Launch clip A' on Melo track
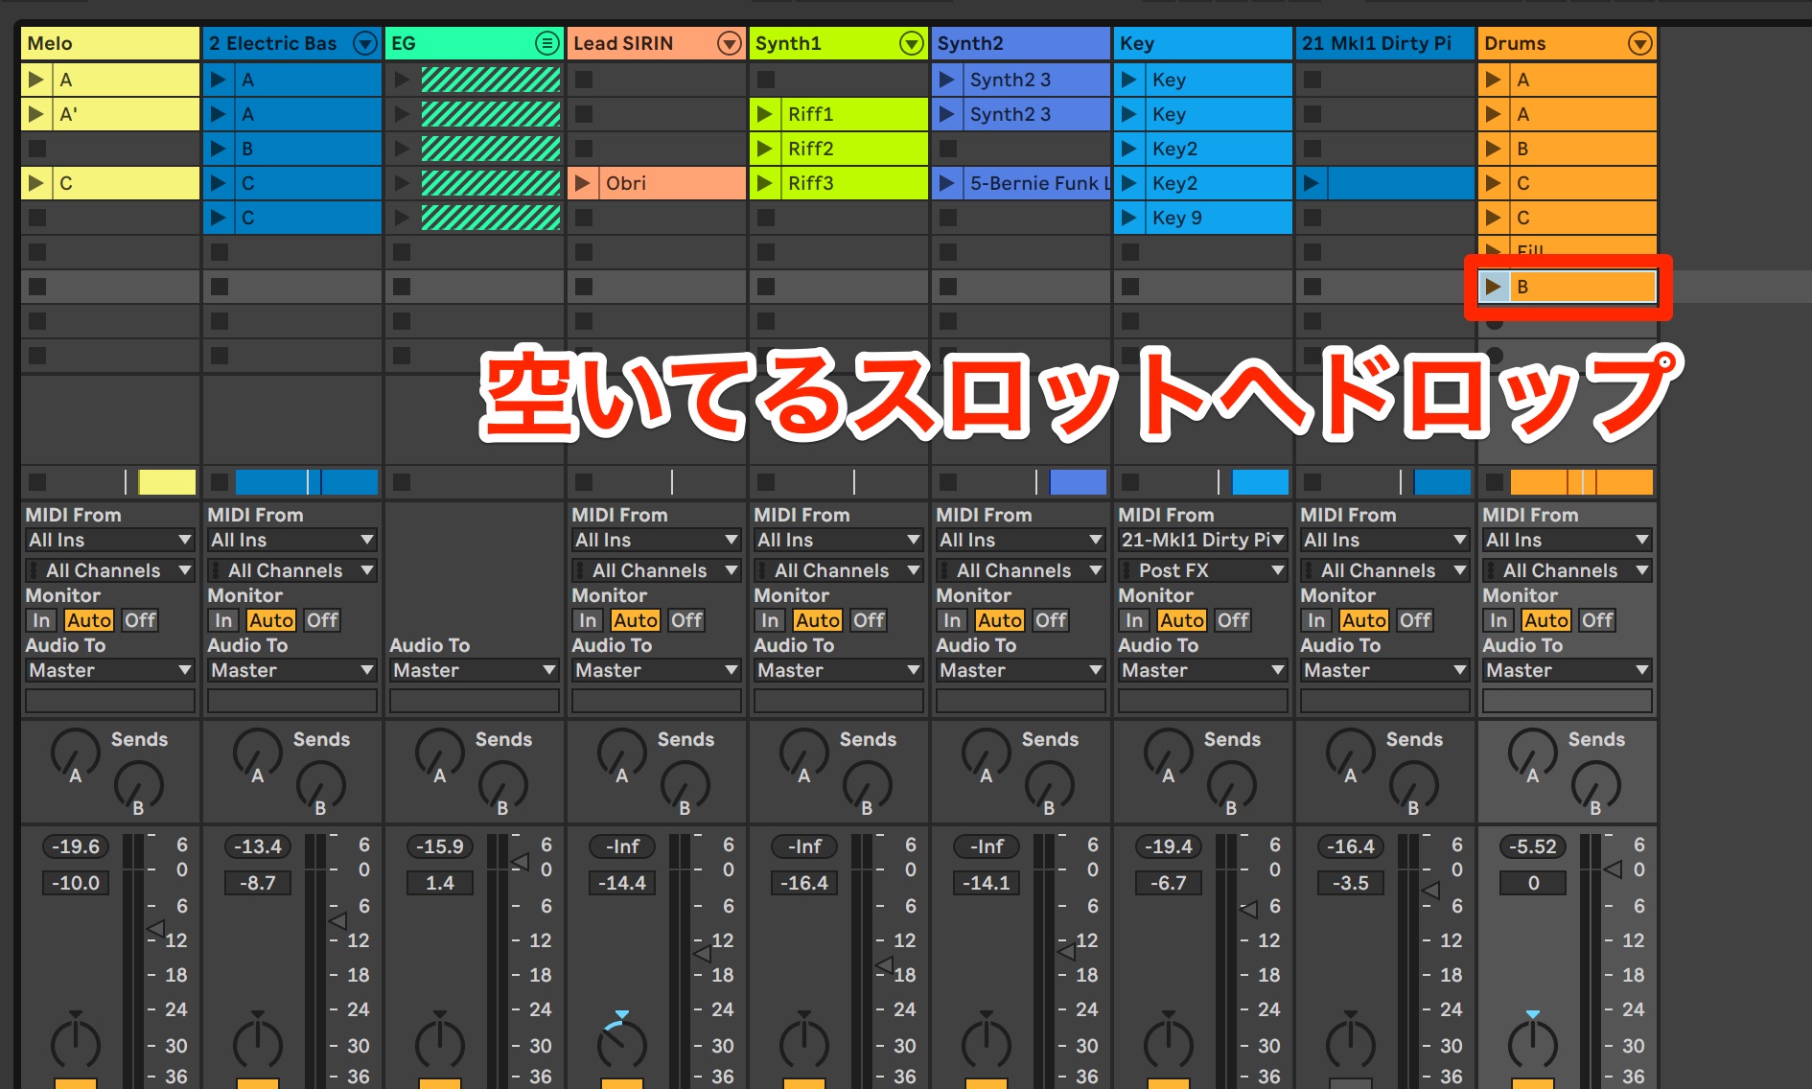 pos(36,114)
